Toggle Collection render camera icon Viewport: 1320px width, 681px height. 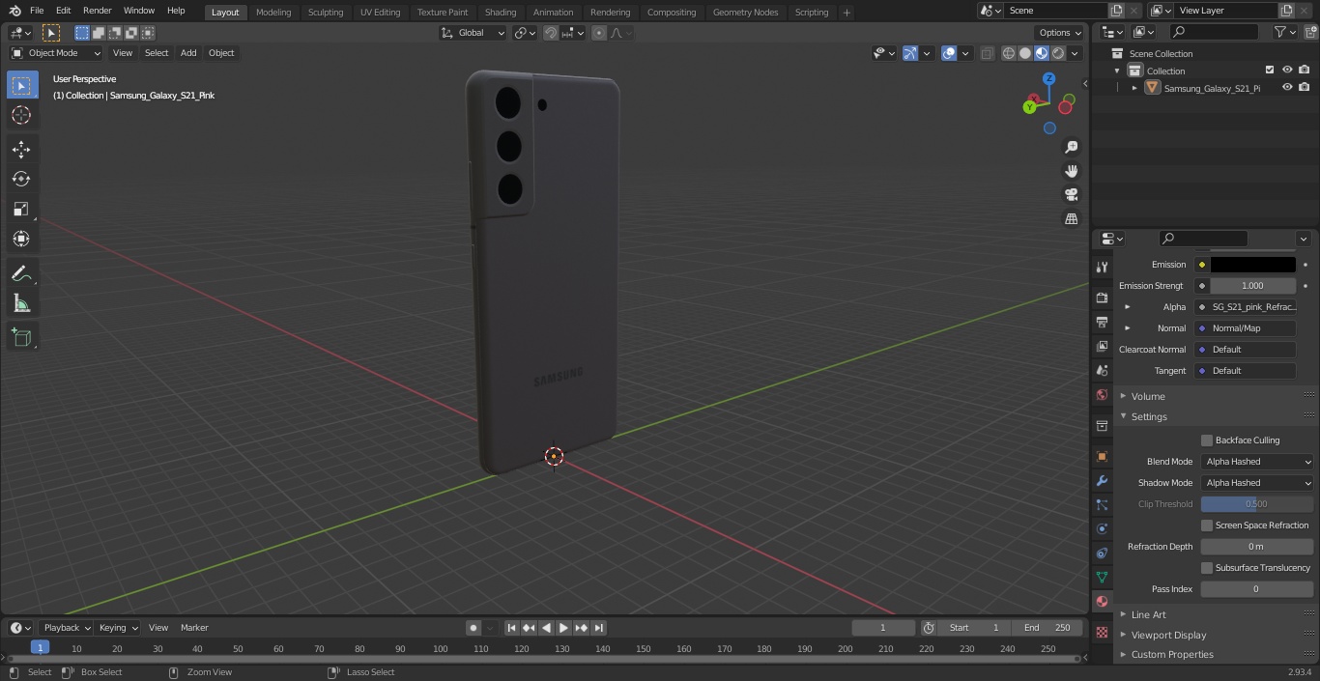pyautogui.click(x=1305, y=71)
